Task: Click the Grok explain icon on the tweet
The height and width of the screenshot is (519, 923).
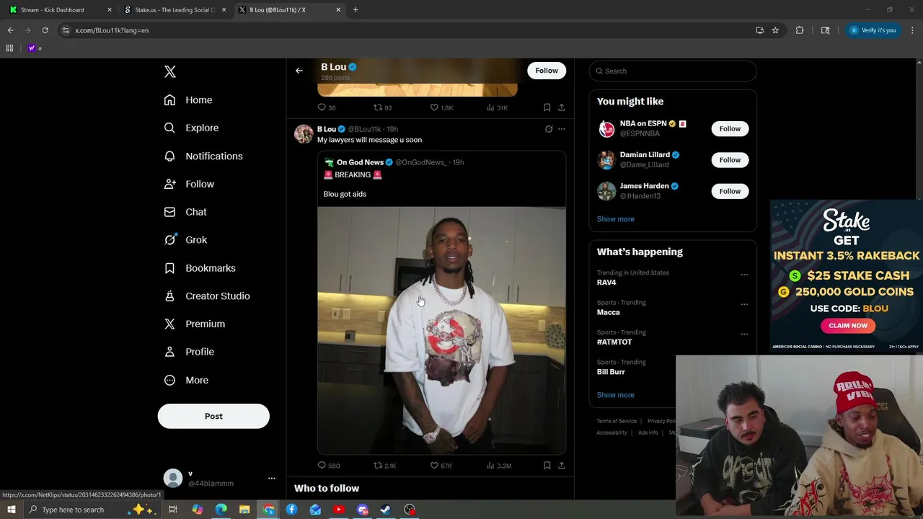Action: [549, 129]
